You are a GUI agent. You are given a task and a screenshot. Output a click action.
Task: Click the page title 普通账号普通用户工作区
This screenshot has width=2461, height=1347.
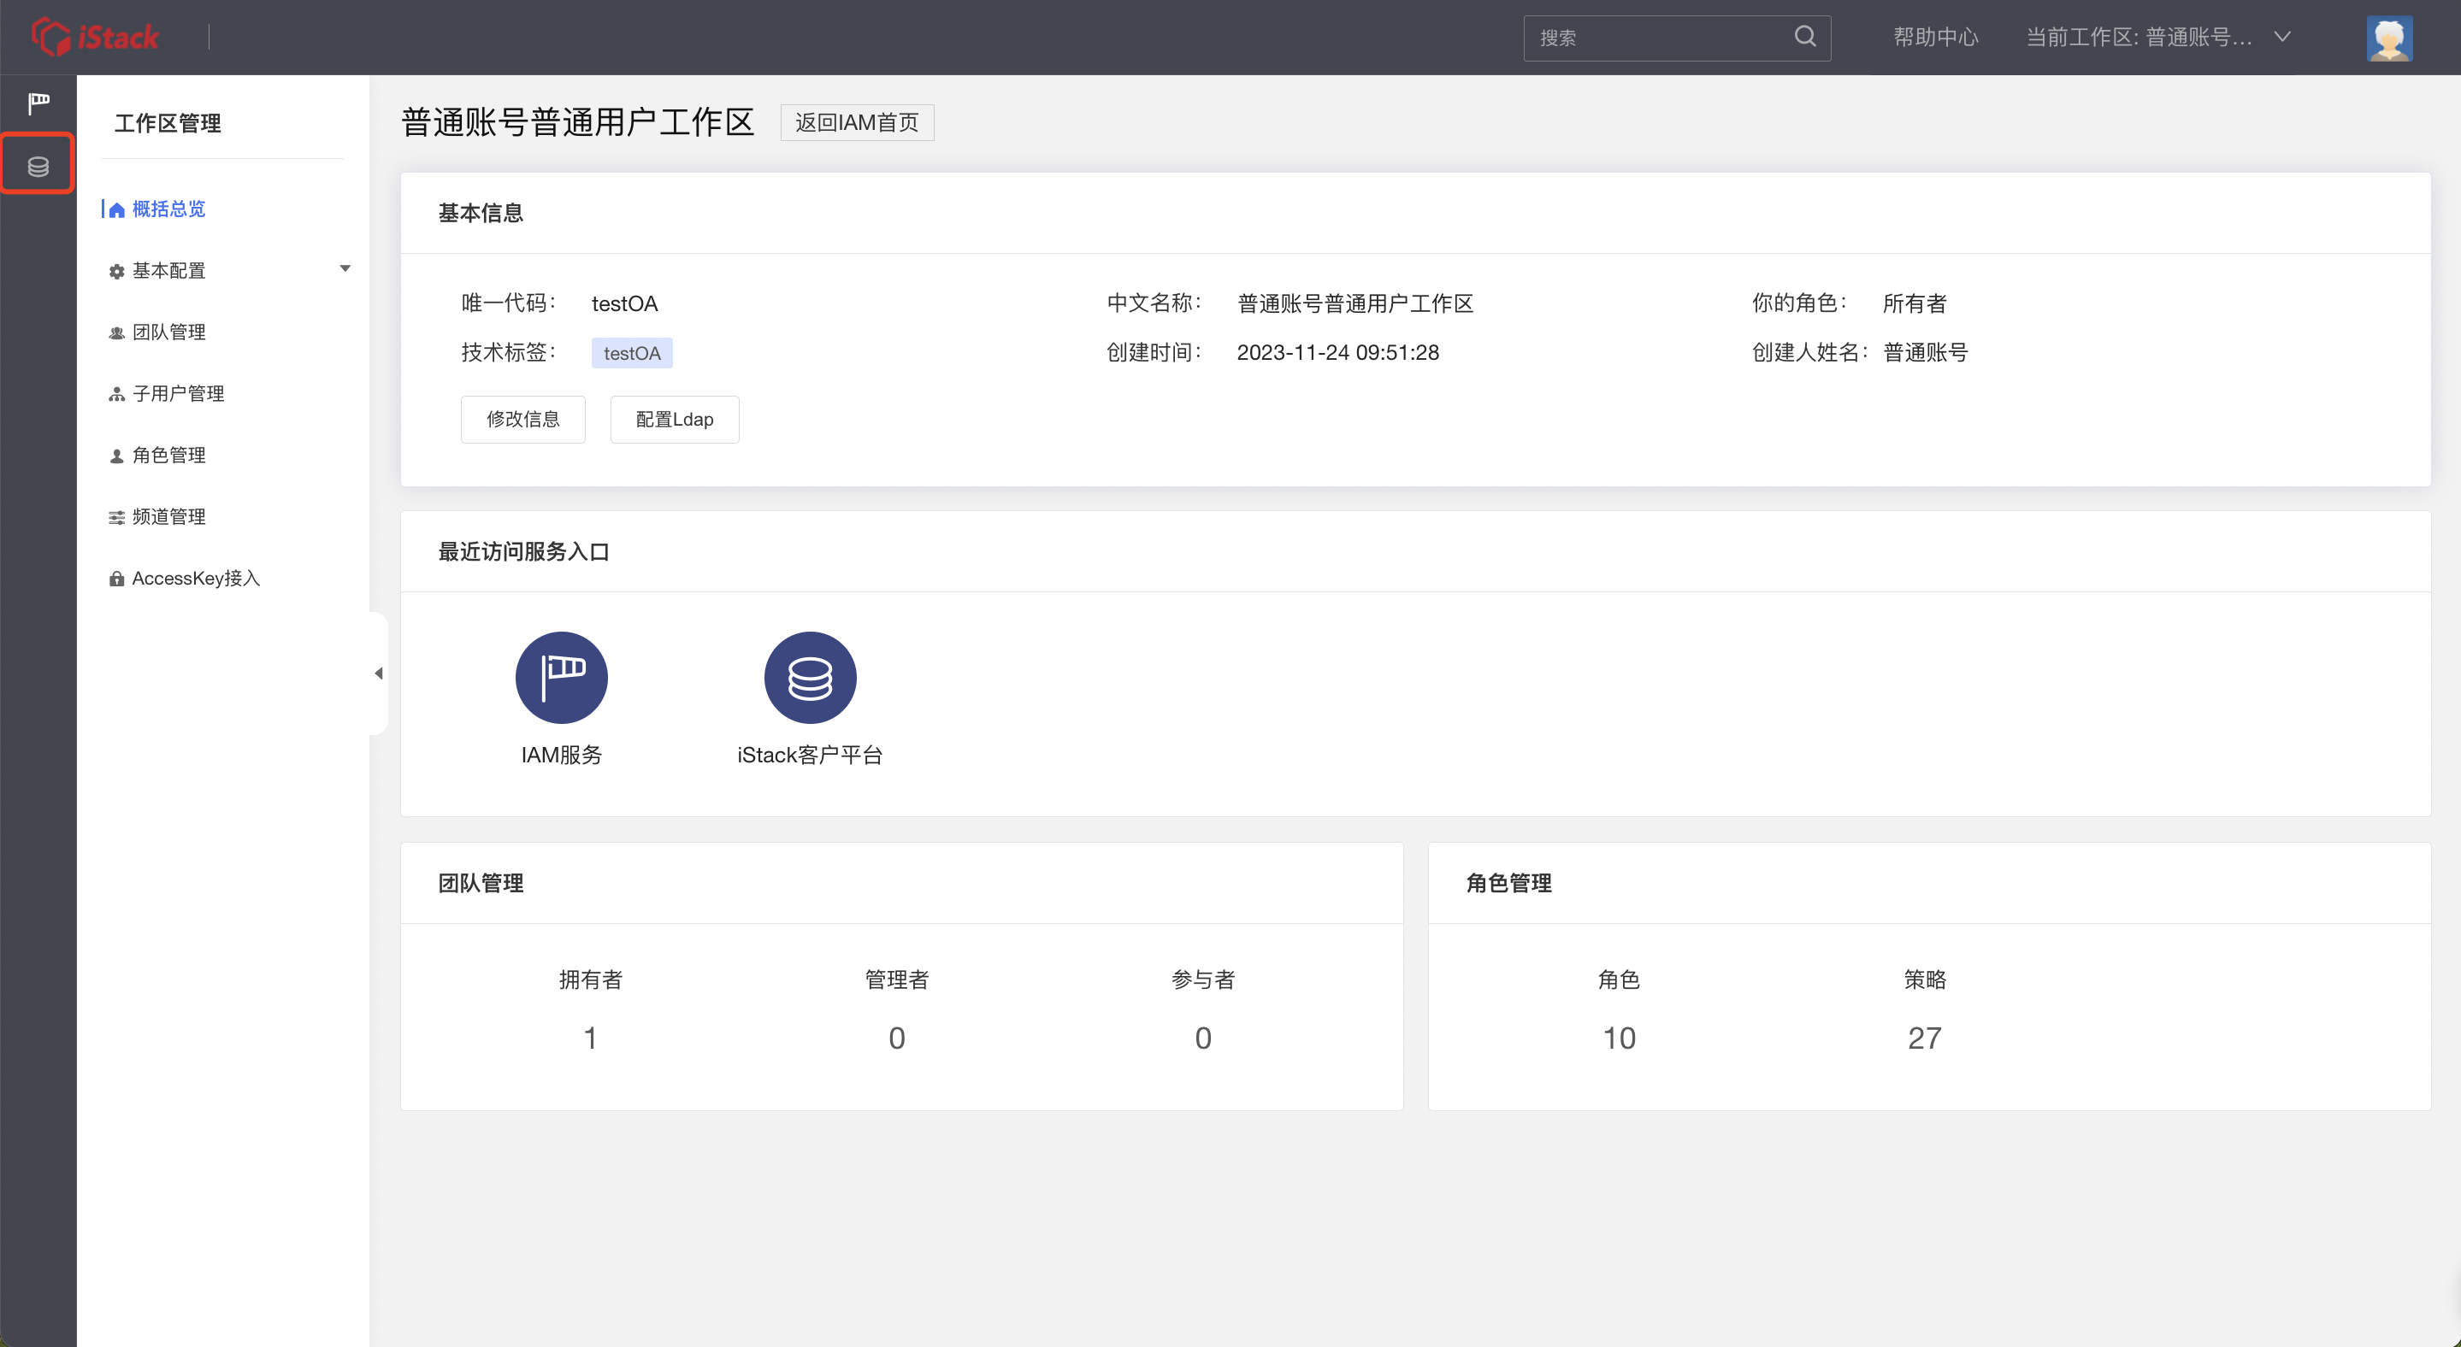[577, 122]
